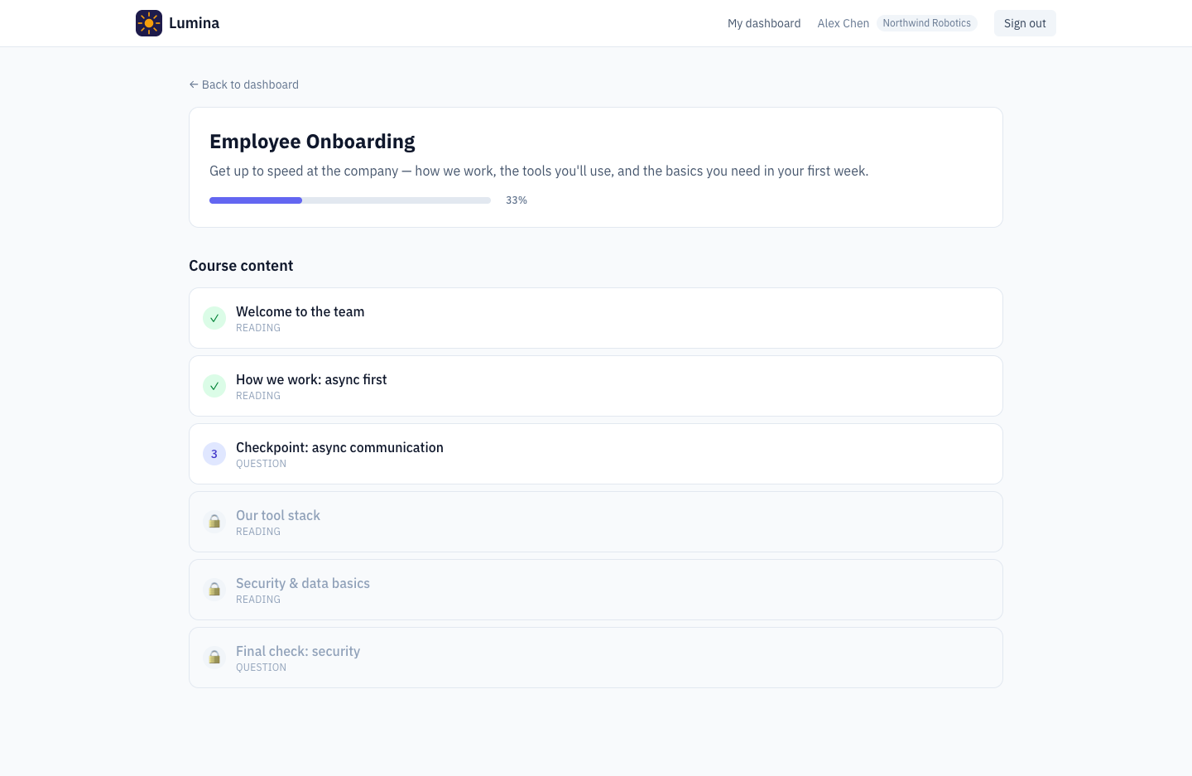The image size is (1192, 776).
Task: Click the 33% progress label
Action: pyautogui.click(x=517, y=200)
